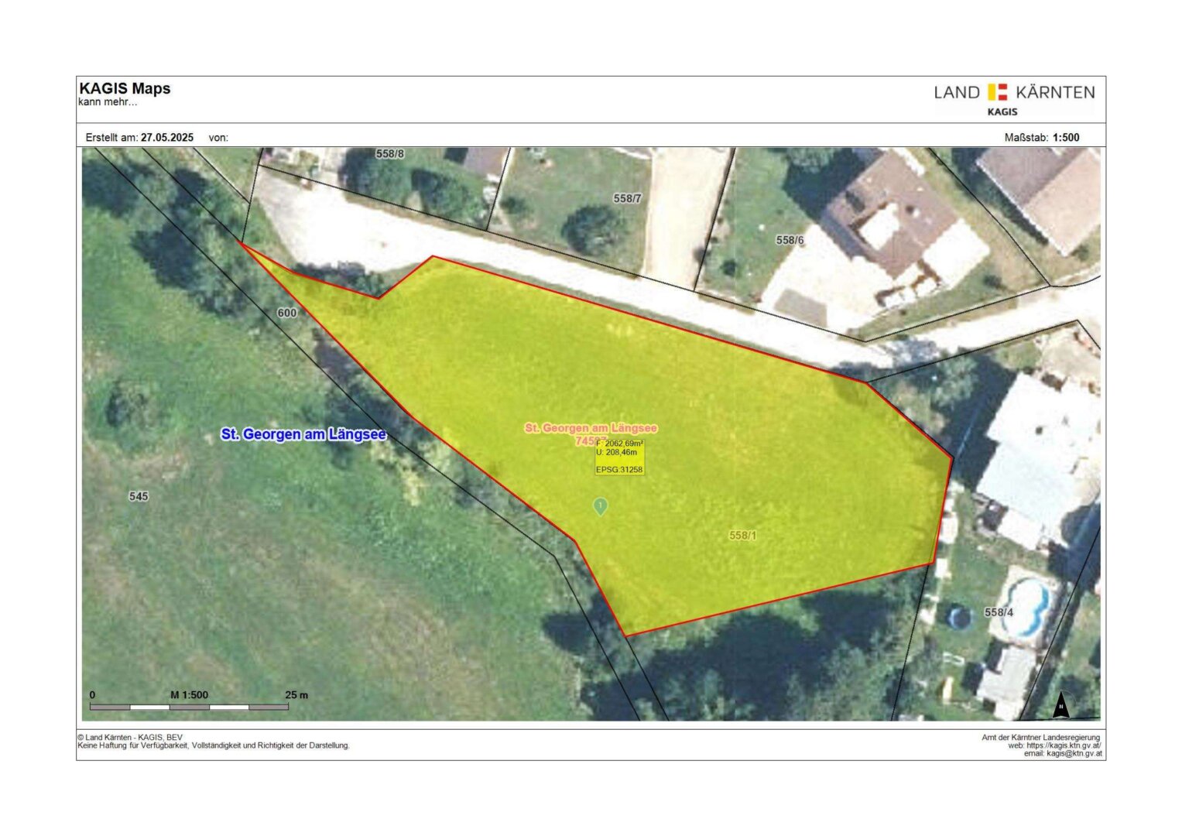This screenshot has height=836, width=1182.
Task: Click parcel label 558/8 at the top
Action: click(390, 154)
